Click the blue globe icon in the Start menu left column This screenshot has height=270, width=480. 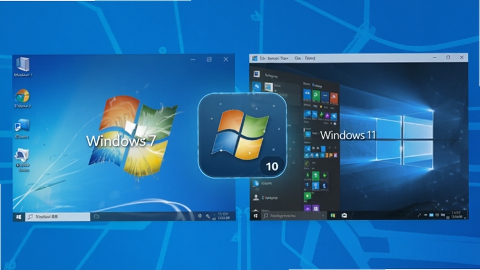[x=256, y=184]
